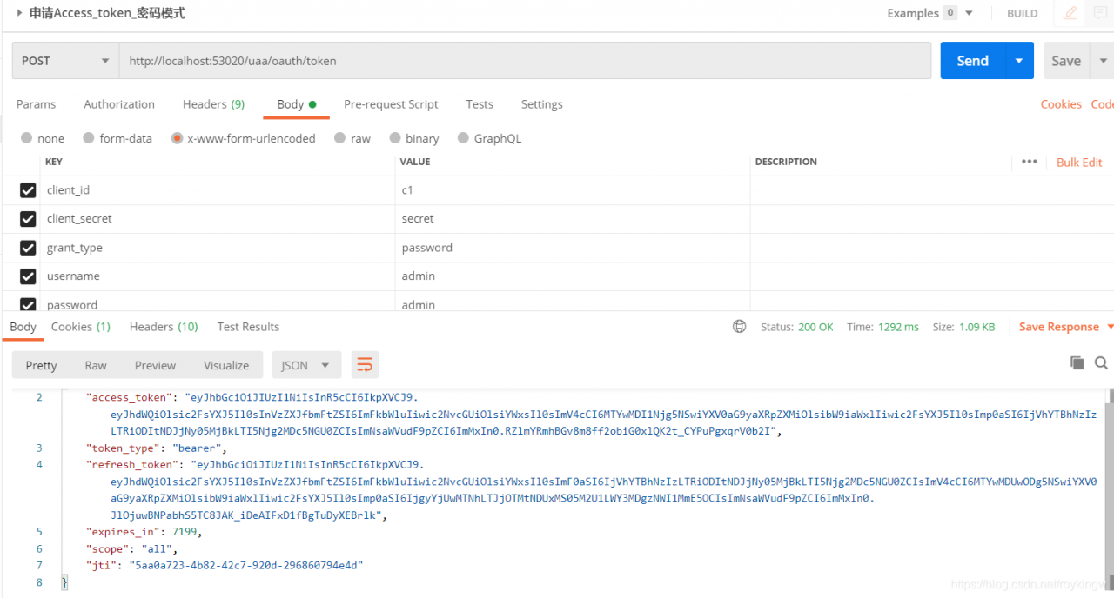Open the comments icon at top right
This screenshot has height=598, width=1114.
(x=1100, y=13)
